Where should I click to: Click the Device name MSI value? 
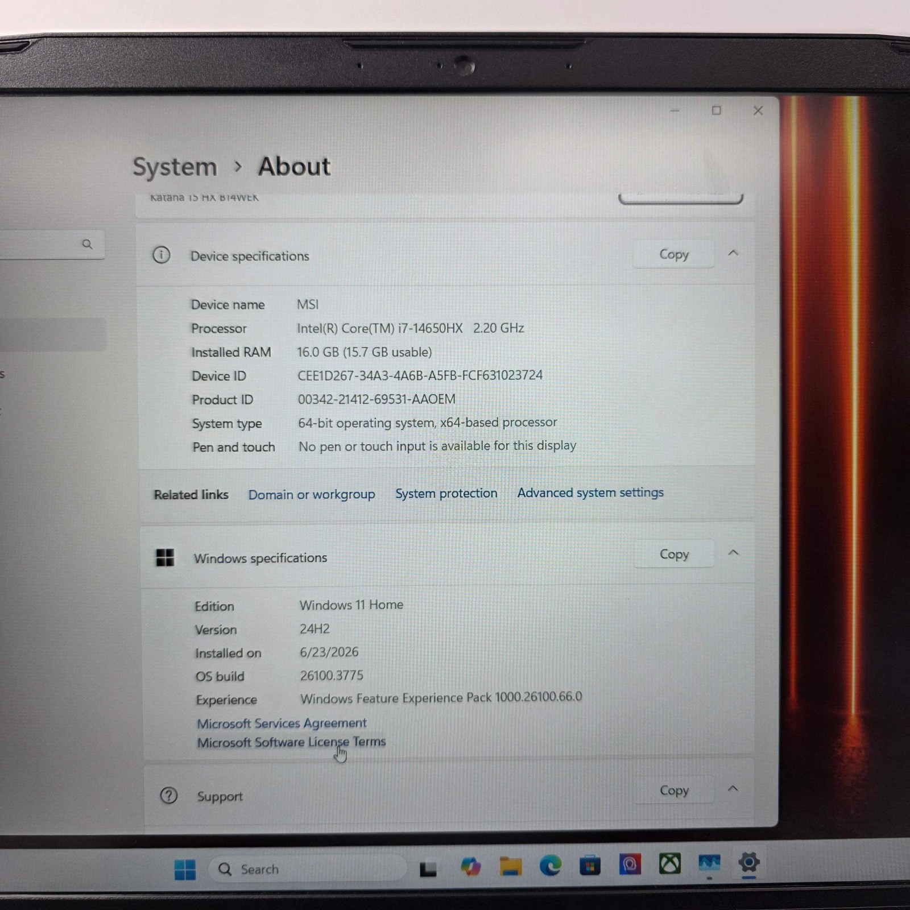308,305
